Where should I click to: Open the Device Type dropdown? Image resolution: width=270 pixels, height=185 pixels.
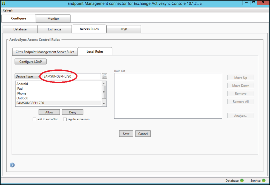click(28, 76)
